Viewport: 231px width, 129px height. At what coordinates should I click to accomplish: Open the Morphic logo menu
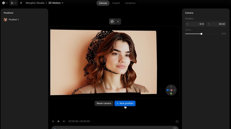[4, 3]
